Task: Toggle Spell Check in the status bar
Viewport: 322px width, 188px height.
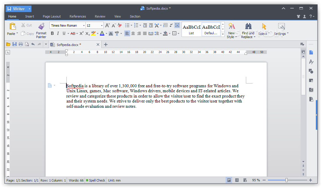Action: click(95, 180)
